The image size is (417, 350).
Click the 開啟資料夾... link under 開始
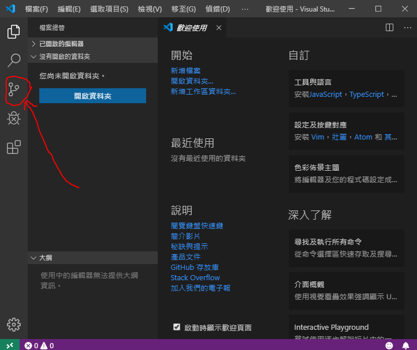click(192, 81)
